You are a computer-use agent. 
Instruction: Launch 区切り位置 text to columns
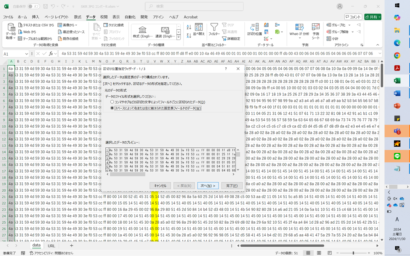(254, 30)
